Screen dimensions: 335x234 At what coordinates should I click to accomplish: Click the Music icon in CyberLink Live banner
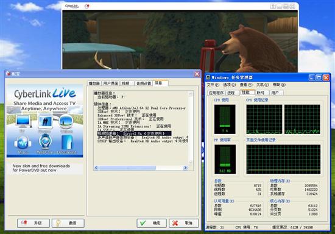tap(23, 143)
